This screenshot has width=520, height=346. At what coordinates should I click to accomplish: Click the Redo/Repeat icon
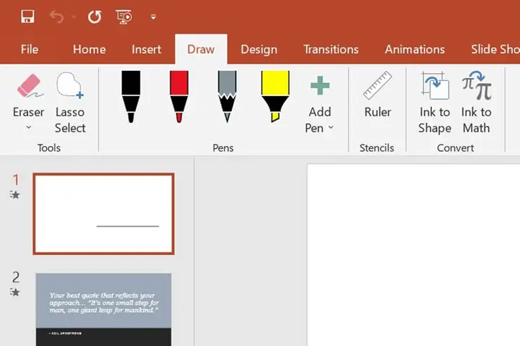click(x=95, y=17)
